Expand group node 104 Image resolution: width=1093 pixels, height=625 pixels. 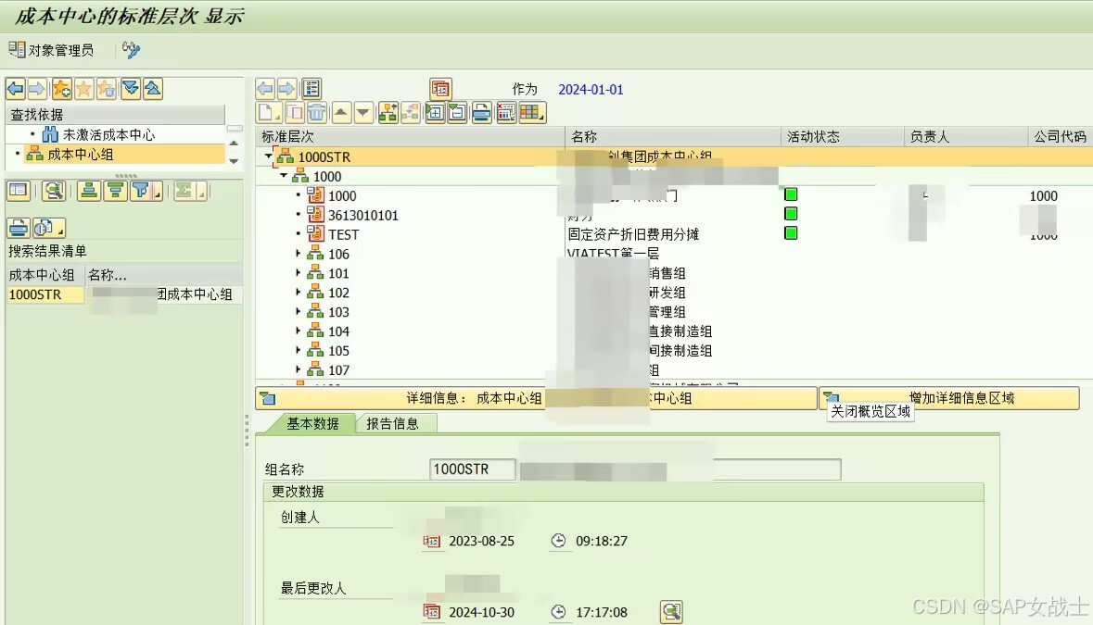click(299, 331)
